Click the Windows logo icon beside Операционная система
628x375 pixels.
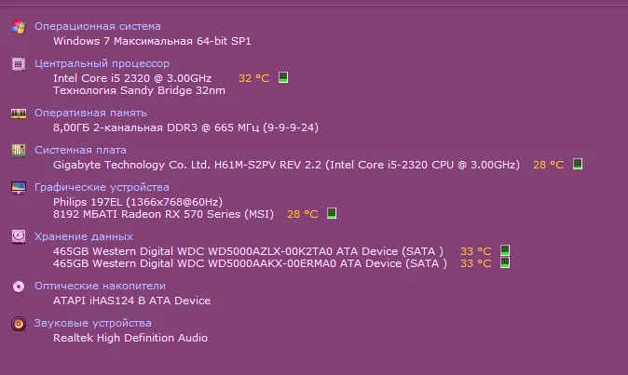[18, 27]
